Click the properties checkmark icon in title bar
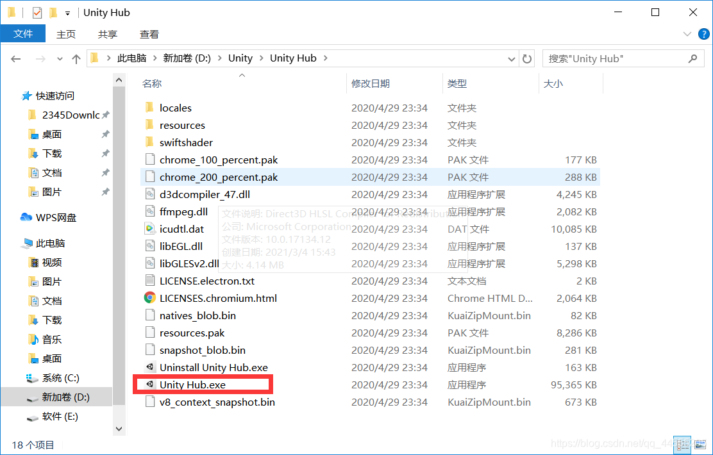This screenshot has height=455, width=713. (x=37, y=13)
